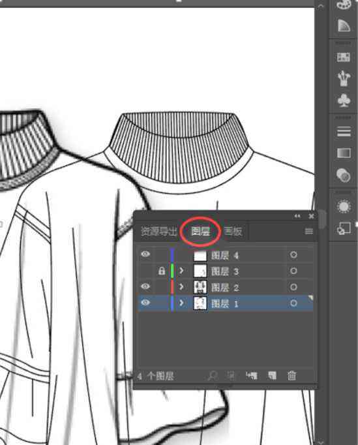The width and height of the screenshot is (358, 445).
Task: Unlock 图层 3 via the lock icon
Action: [x=162, y=271]
